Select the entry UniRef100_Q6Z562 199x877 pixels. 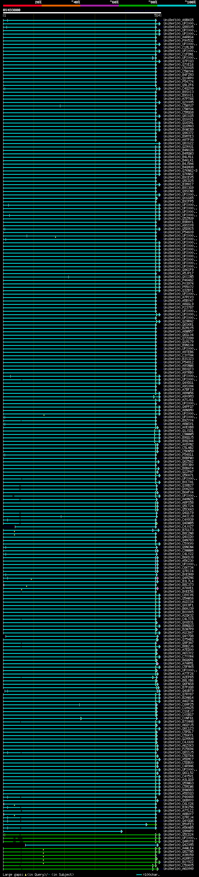pos(178,461)
